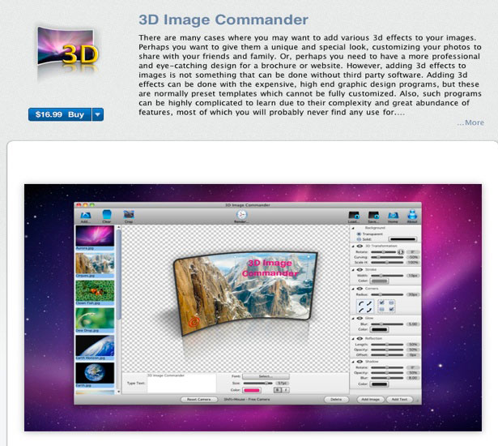Click the Reset Camera button
498x446 pixels.
pyautogui.click(x=199, y=399)
